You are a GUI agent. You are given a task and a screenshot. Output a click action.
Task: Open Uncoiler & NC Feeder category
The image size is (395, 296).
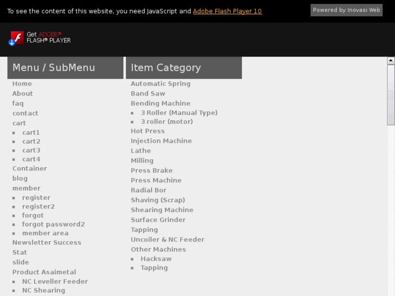click(167, 240)
